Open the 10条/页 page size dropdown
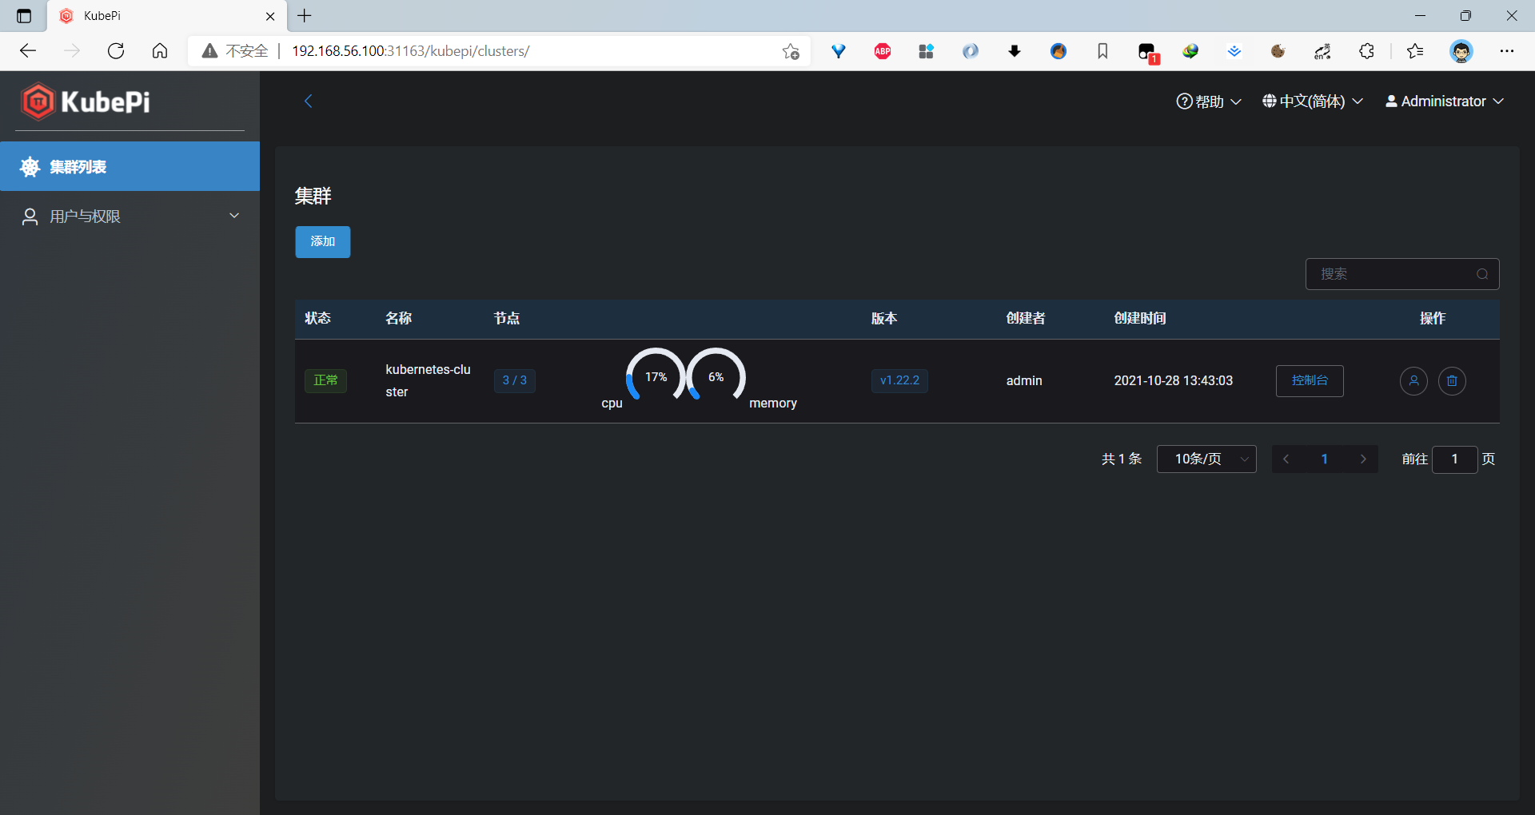1535x815 pixels. pyautogui.click(x=1206, y=459)
